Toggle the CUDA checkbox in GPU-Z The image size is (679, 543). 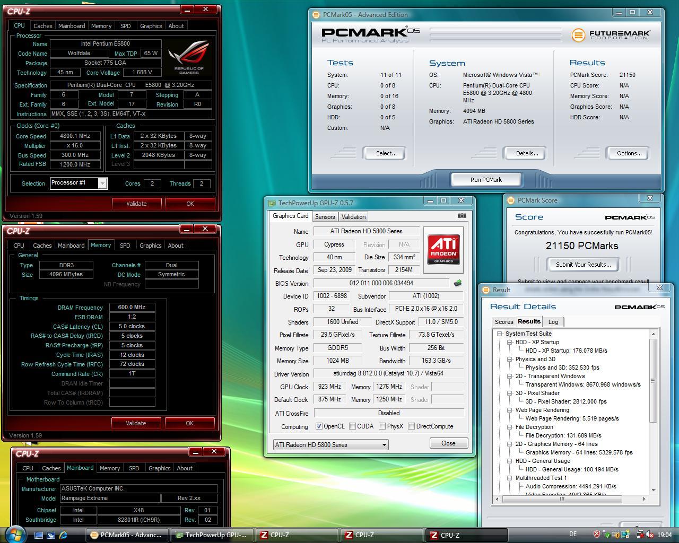click(x=352, y=426)
